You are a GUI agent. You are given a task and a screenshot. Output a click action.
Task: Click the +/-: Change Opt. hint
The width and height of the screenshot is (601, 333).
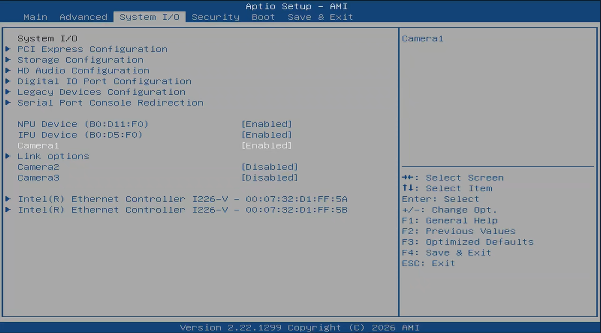tap(449, 209)
